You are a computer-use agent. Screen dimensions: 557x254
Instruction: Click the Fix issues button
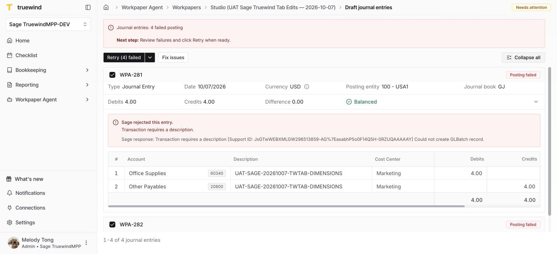(x=173, y=58)
